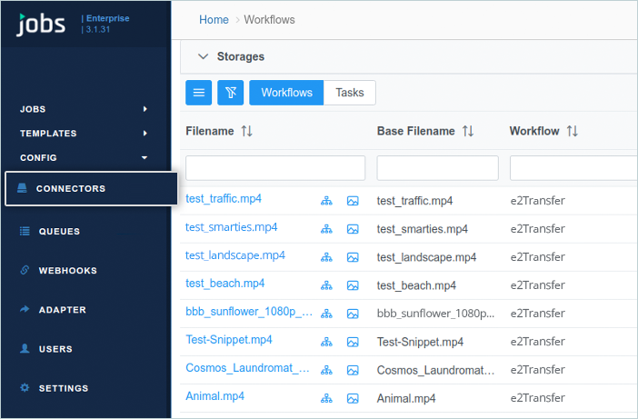Click workflow diagram icon for test_beach.mp4
Screen dimensions: 638x419
[x=326, y=285]
